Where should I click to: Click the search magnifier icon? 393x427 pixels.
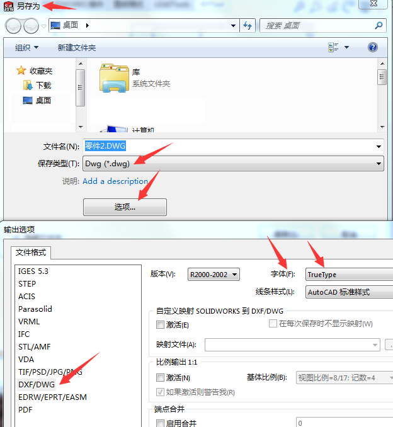[x=379, y=26]
